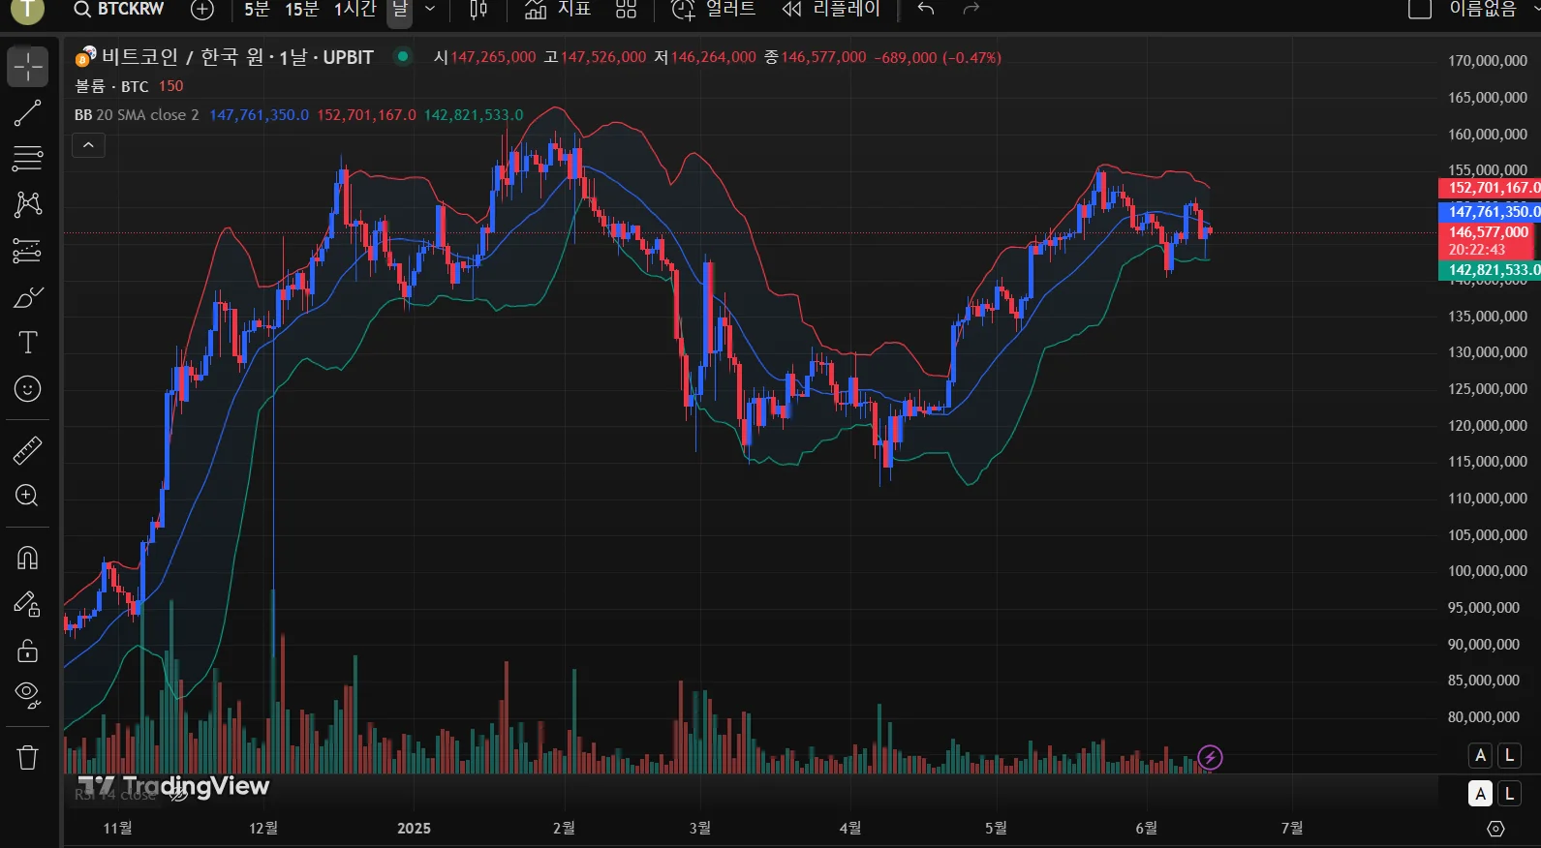Toggle the magnet snap mode
Screen dimensions: 1541x848
tap(27, 558)
